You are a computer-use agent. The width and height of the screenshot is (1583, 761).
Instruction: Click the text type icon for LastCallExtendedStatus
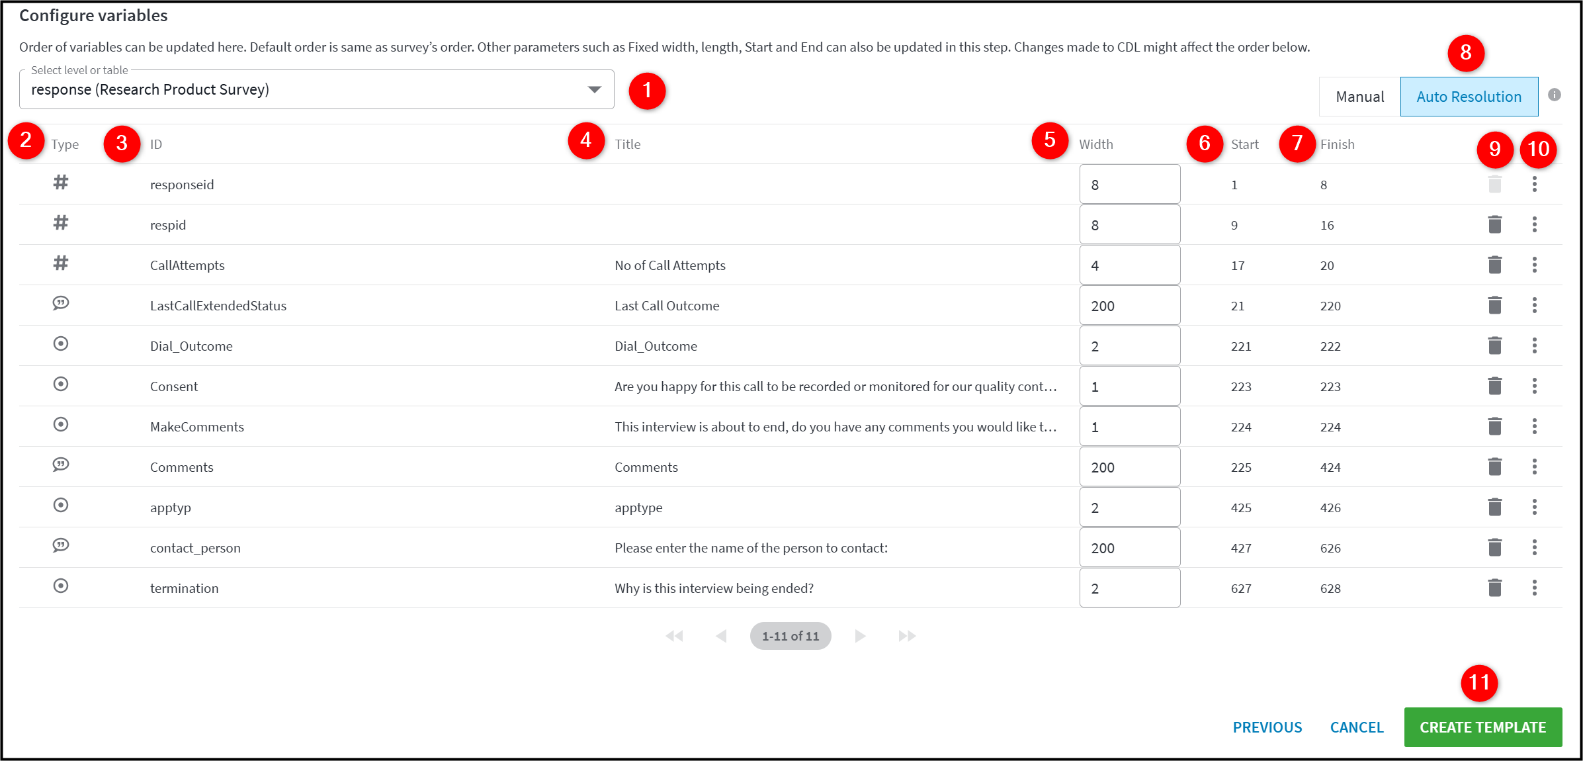click(61, 303)
